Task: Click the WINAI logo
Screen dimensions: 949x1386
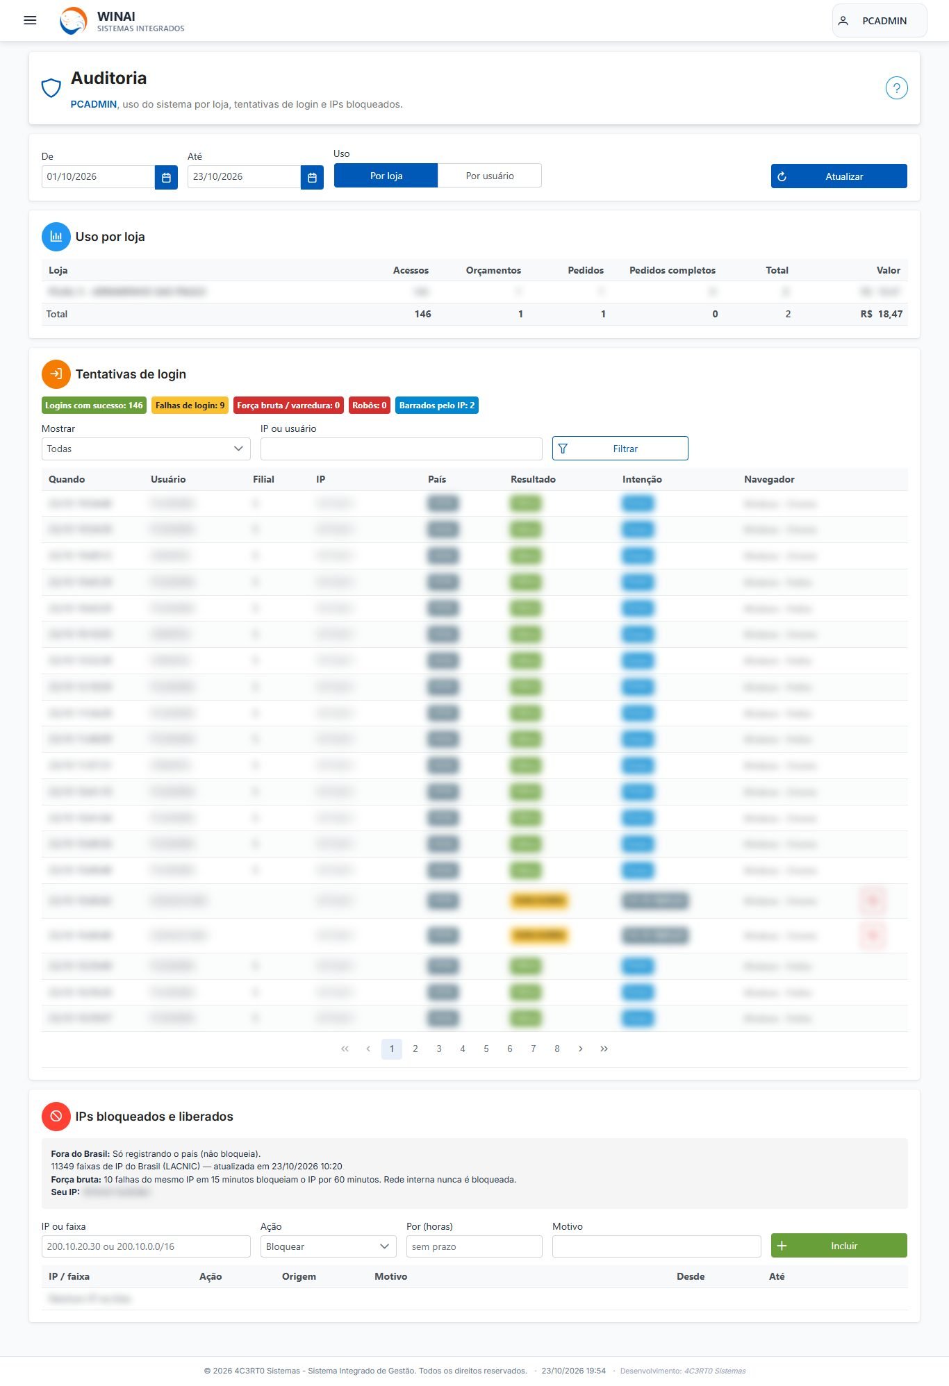Action: [x=74, y=21]
